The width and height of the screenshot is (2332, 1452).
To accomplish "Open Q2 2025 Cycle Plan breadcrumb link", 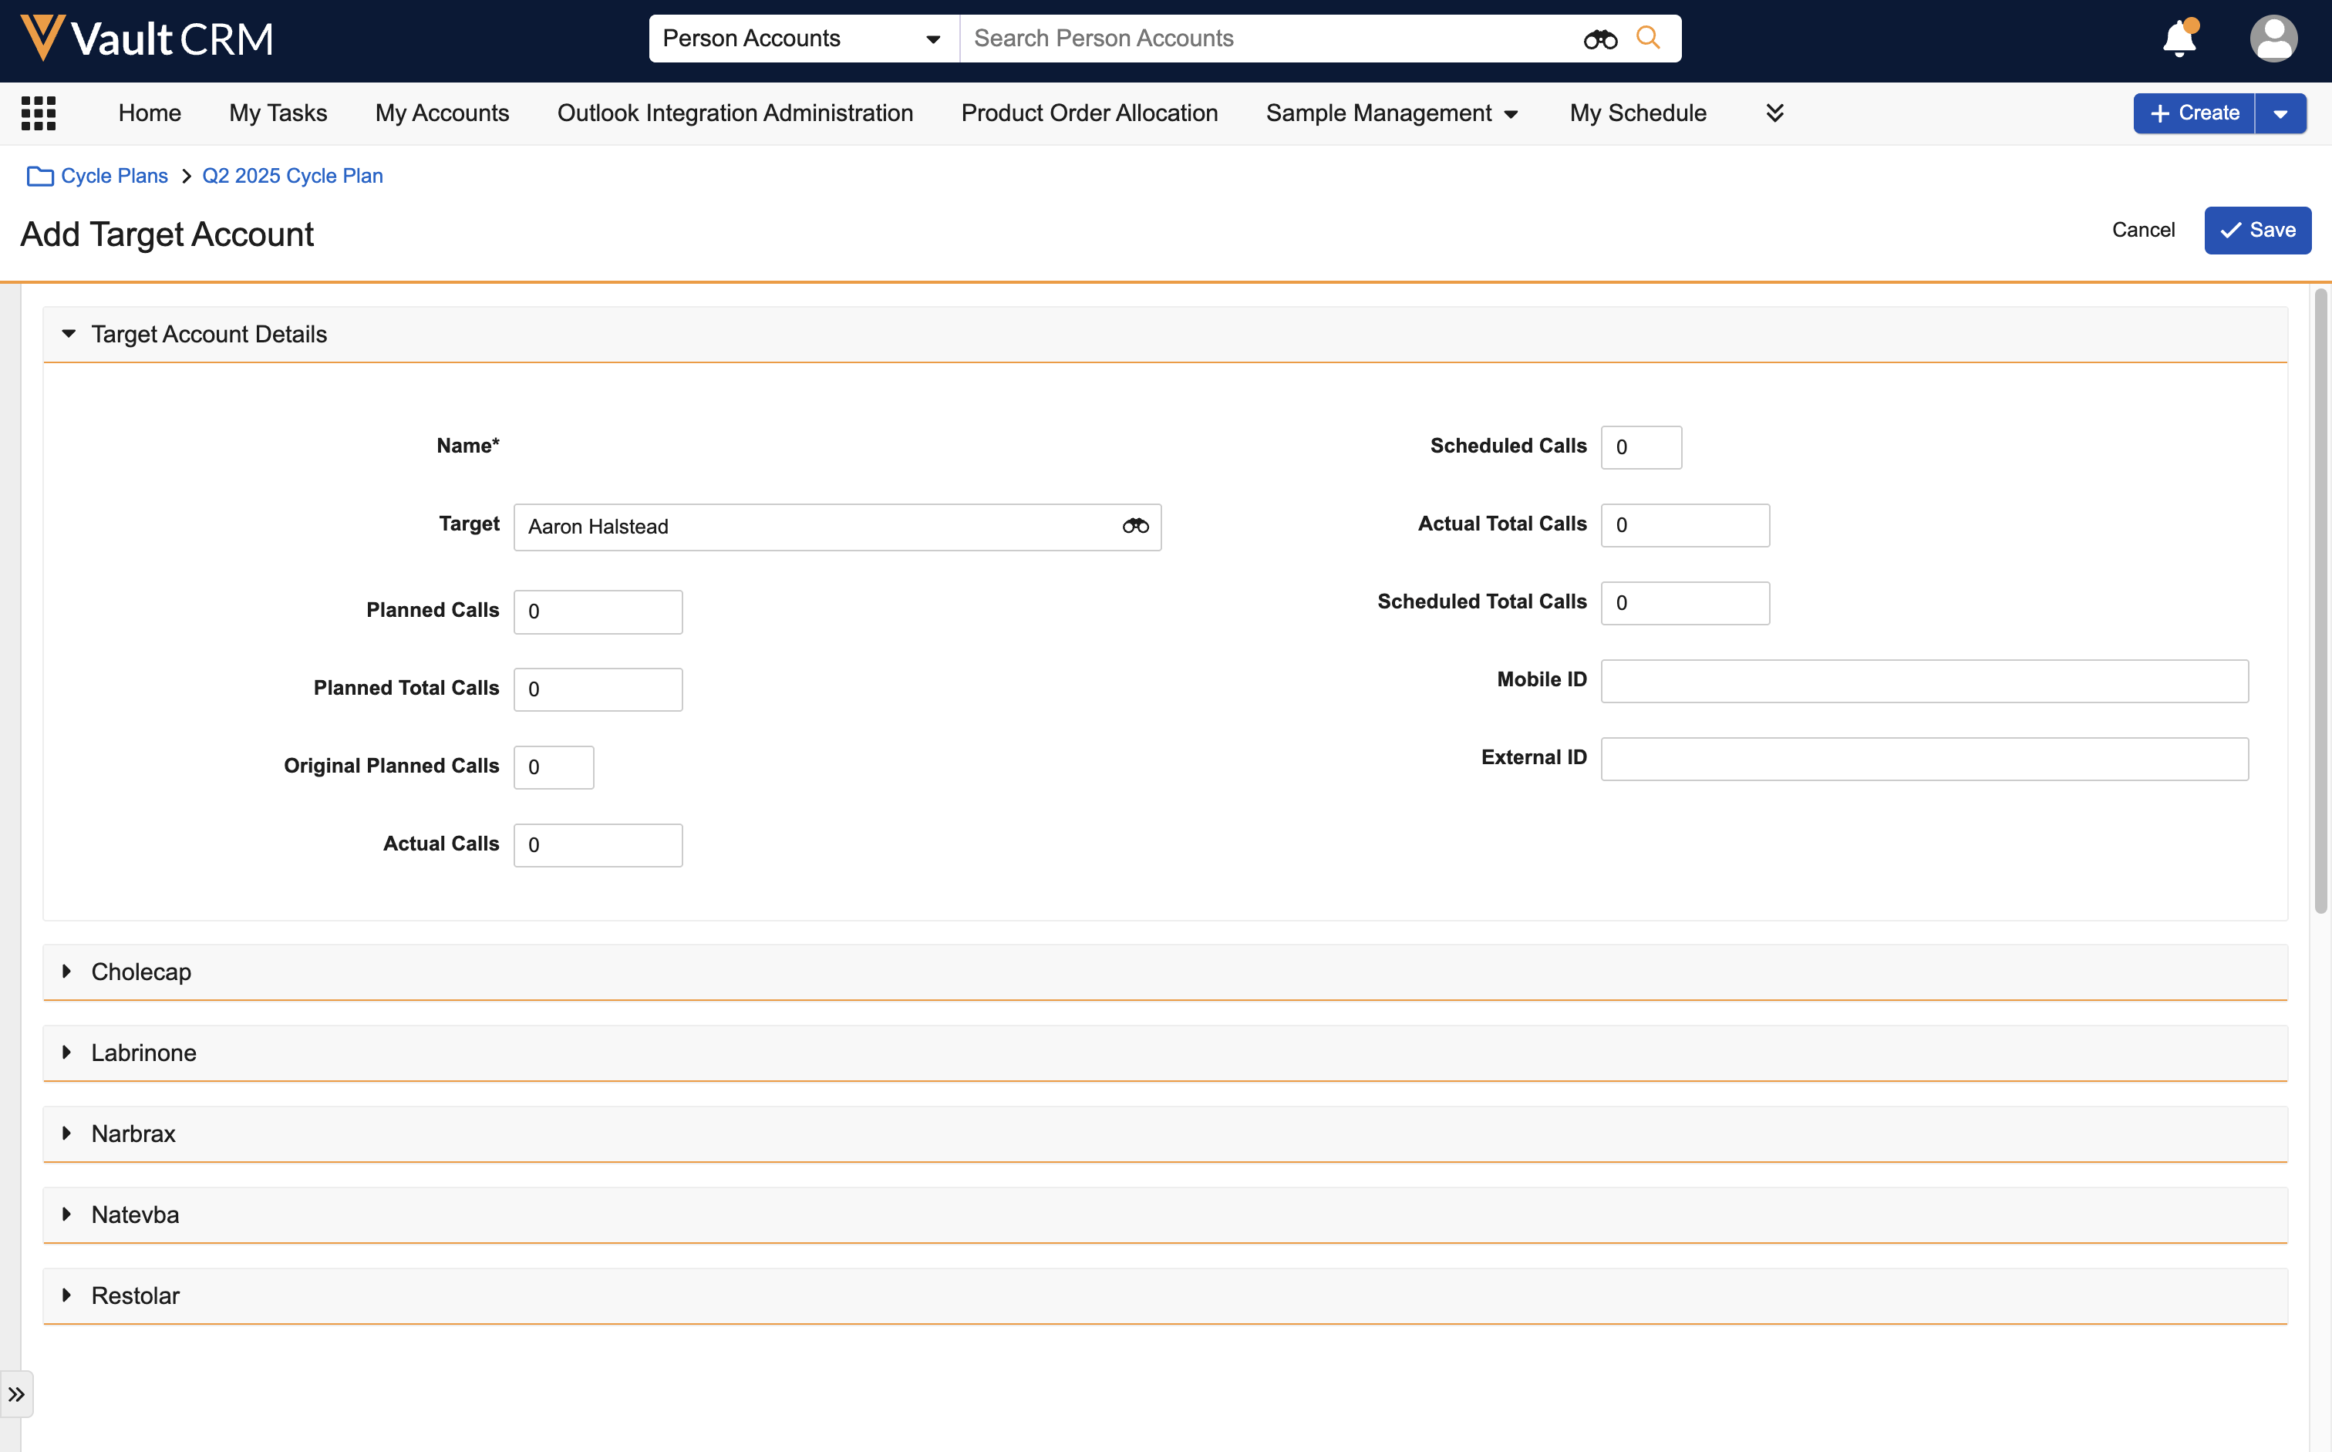I will (292, 176).
